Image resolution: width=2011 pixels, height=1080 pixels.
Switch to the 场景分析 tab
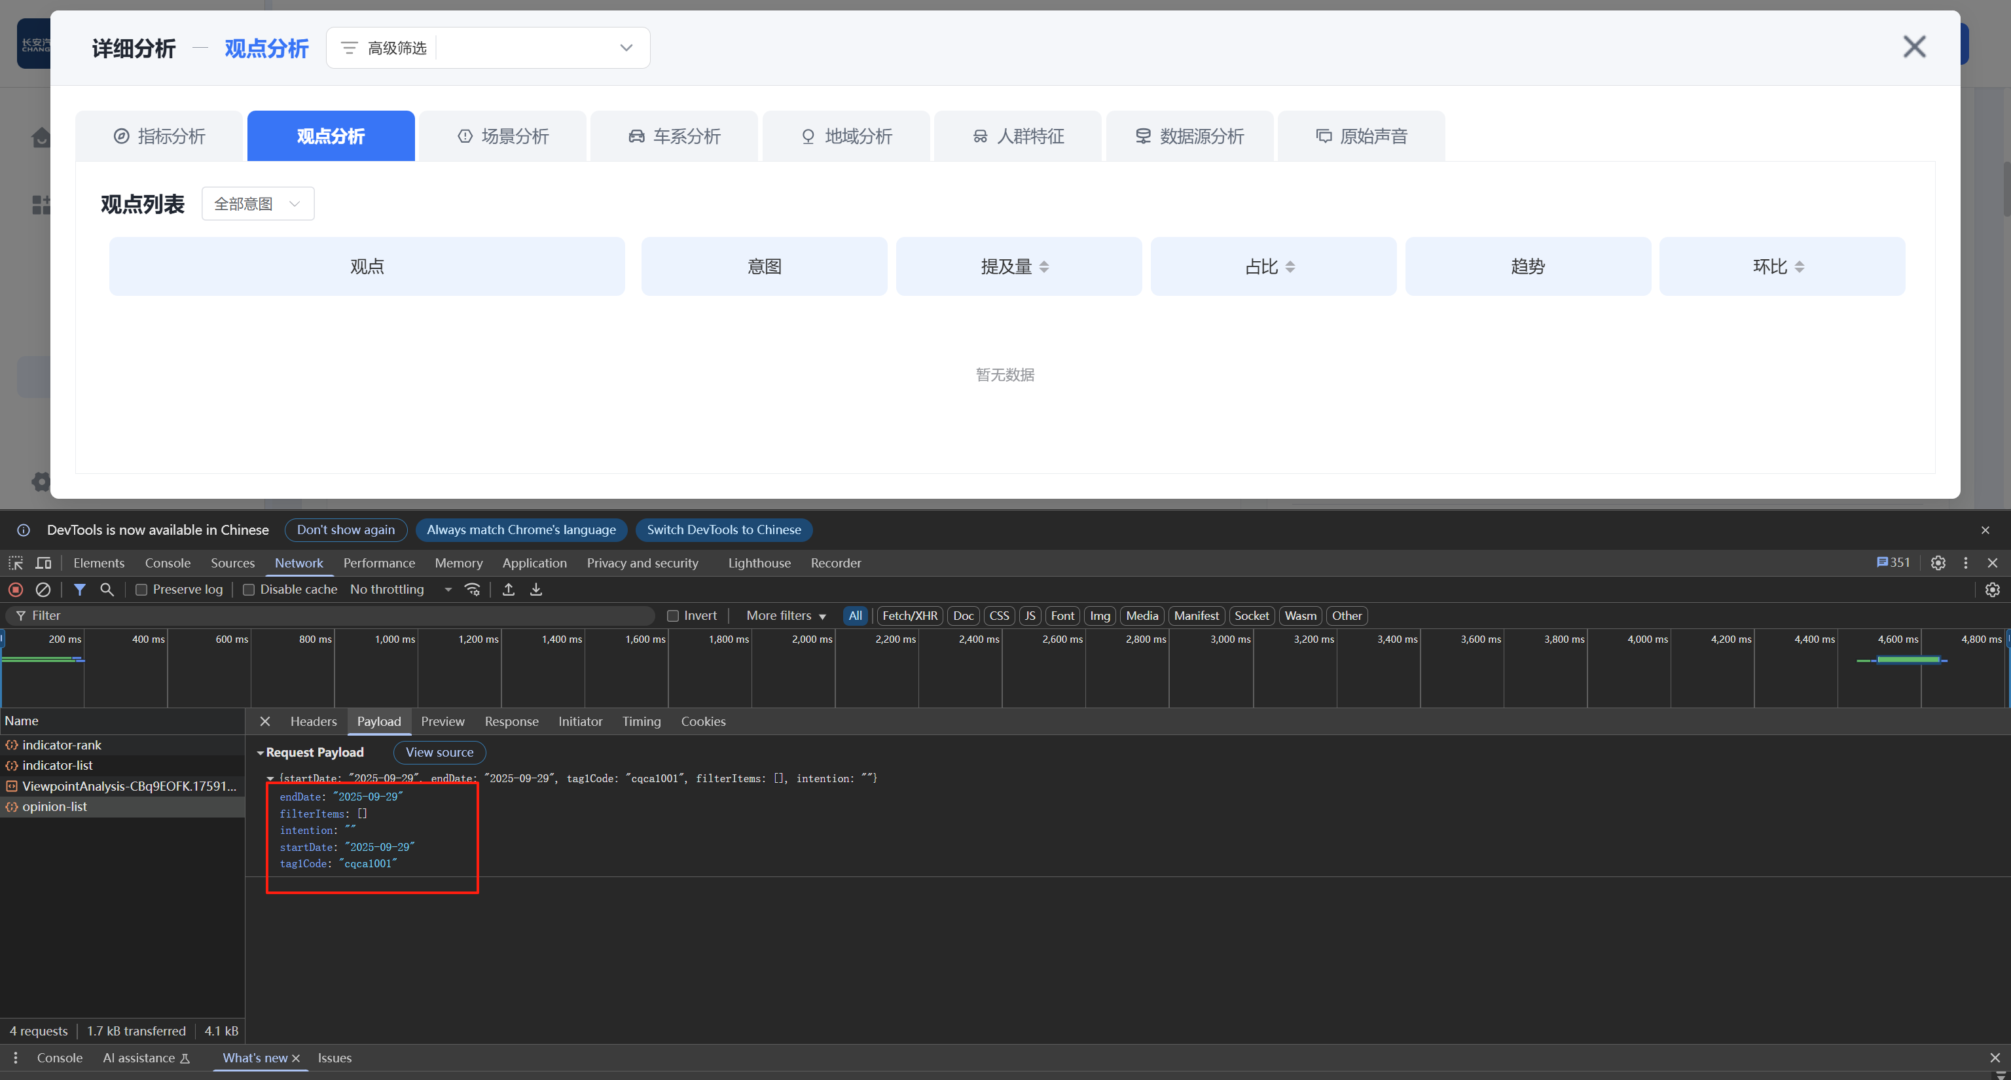coord(503,135)
